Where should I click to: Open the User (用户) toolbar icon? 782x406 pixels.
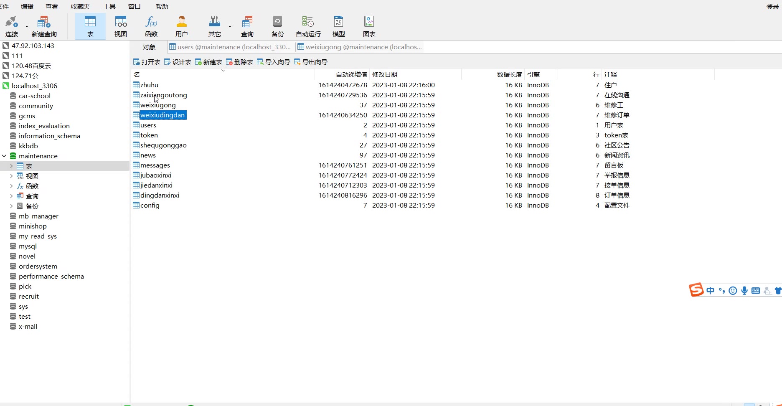(182, 26)
